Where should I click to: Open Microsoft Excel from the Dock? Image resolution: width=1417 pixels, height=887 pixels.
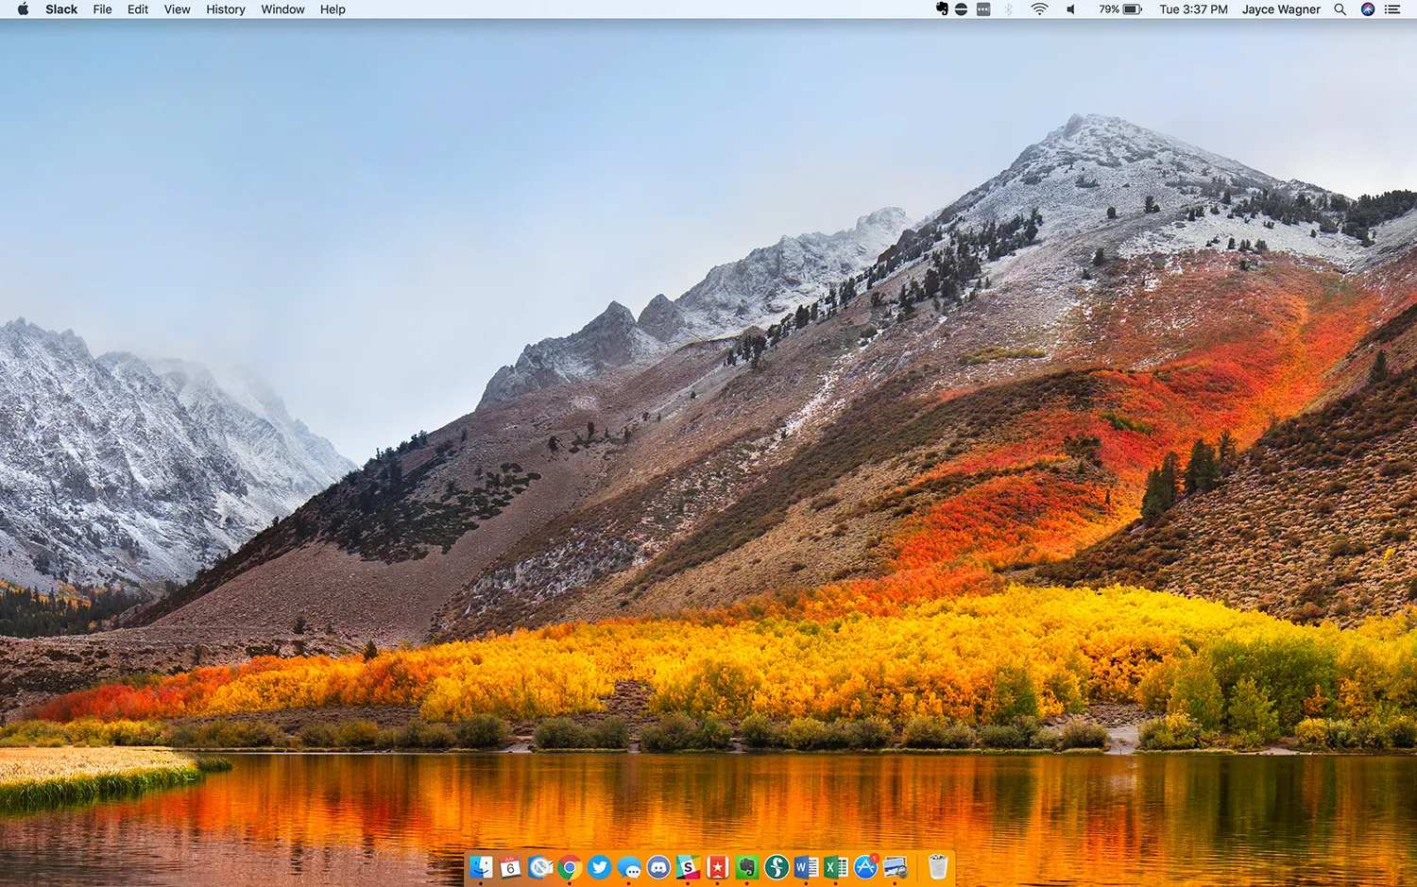[834, 867]
